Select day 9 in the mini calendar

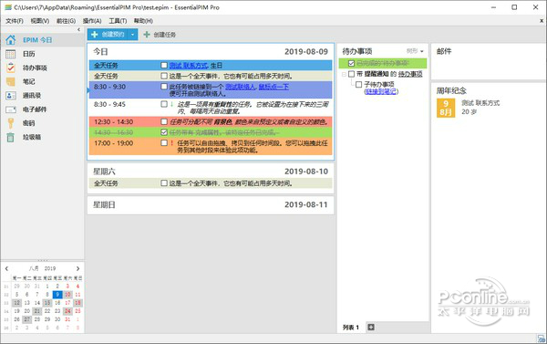(x=57, y=295)
